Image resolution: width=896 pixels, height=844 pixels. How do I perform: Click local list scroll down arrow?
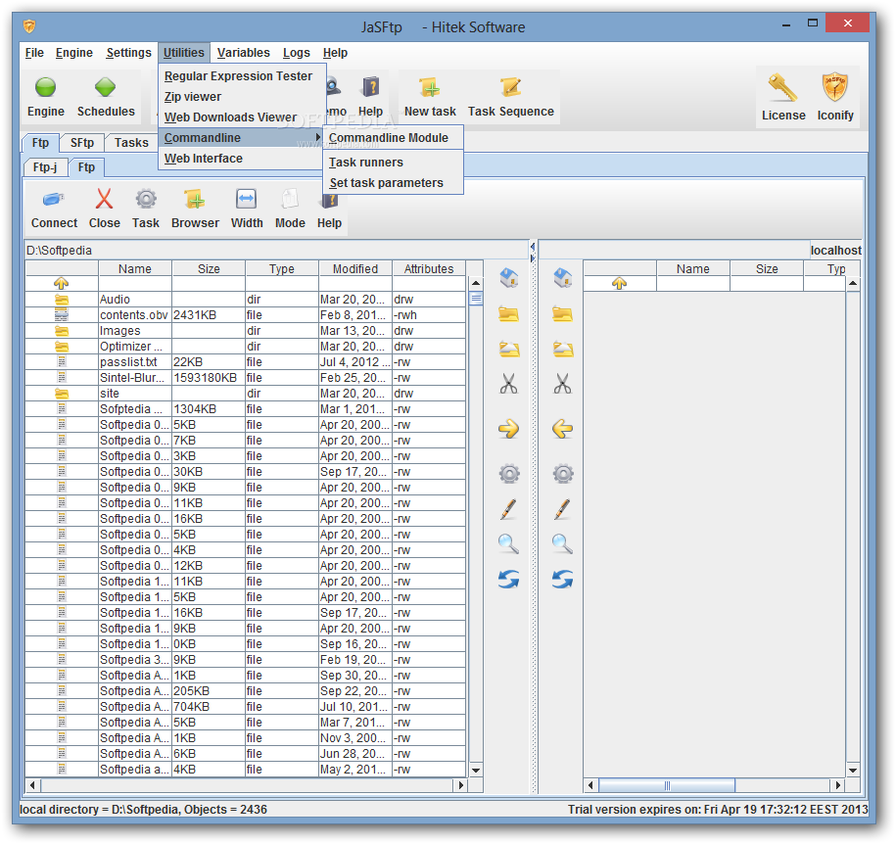click(476, 770)
